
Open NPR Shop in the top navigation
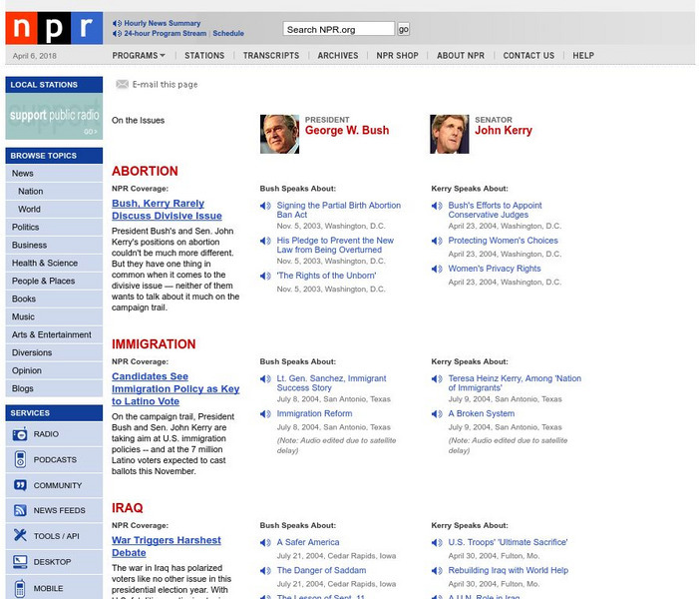pos(397,55)
